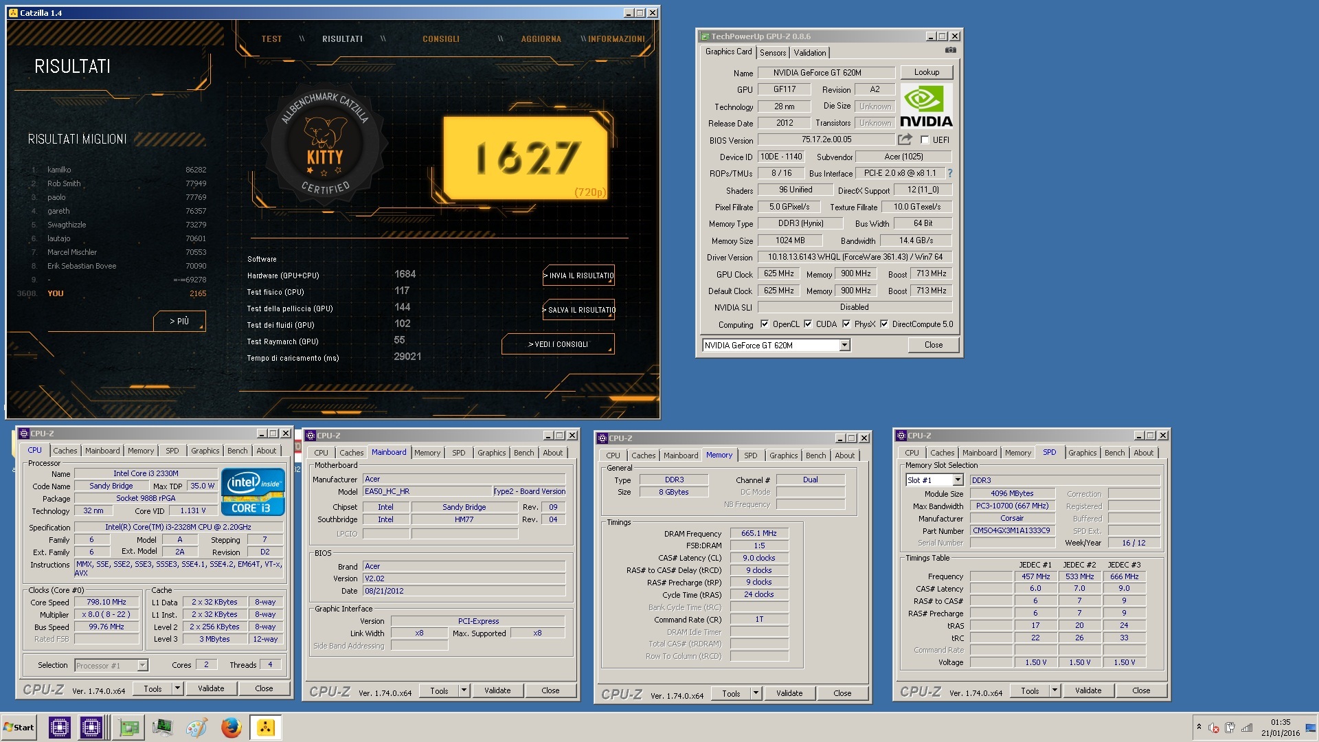The width and height of the screenshot is (1319, 742).
Task: Click the Intel Core i3 logo in CPU-Z
Action: pos(253,491)
